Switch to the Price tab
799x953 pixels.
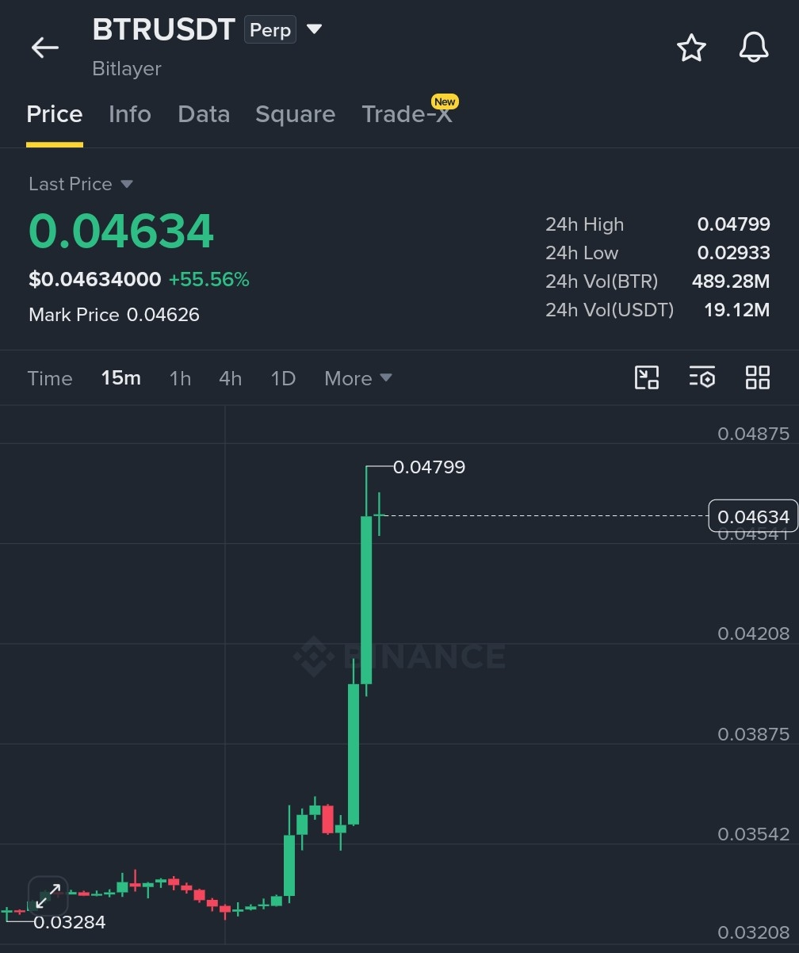click(55, 114)
